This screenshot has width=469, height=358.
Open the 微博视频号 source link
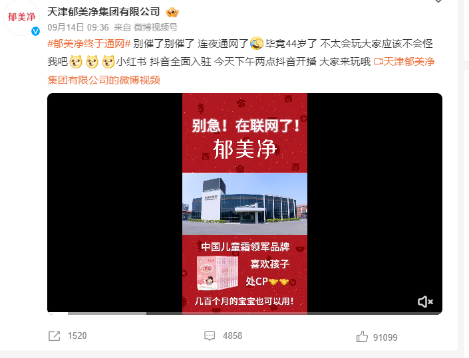pyautogui.click(x=156, y=27)
